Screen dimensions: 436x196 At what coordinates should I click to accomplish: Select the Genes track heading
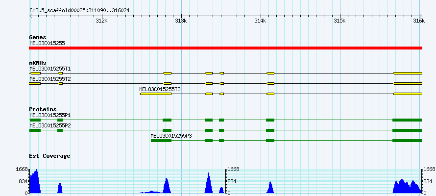pos(38,37)
